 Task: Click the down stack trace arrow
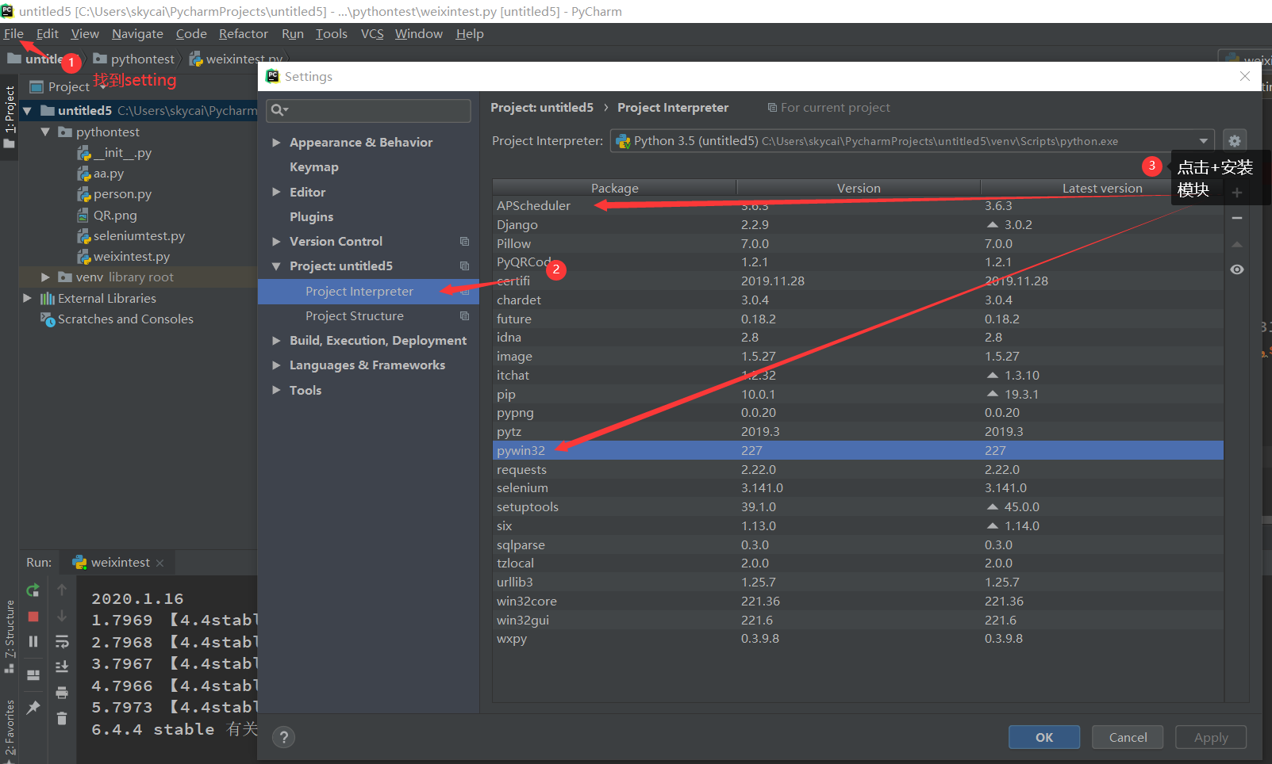point(62,616)
